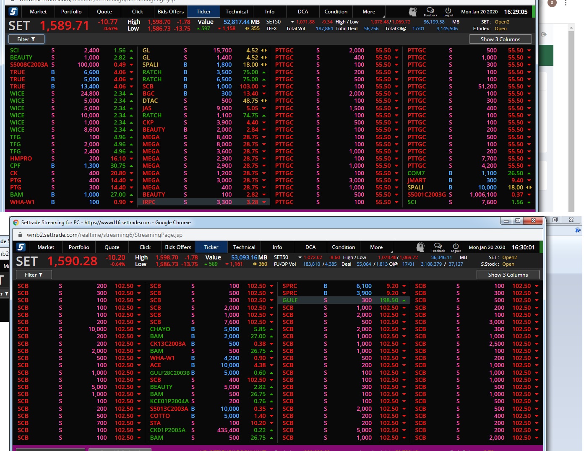Click the BGC ticker in top window
The height and width of the screenshot is (451, 584).
point(149,93)
